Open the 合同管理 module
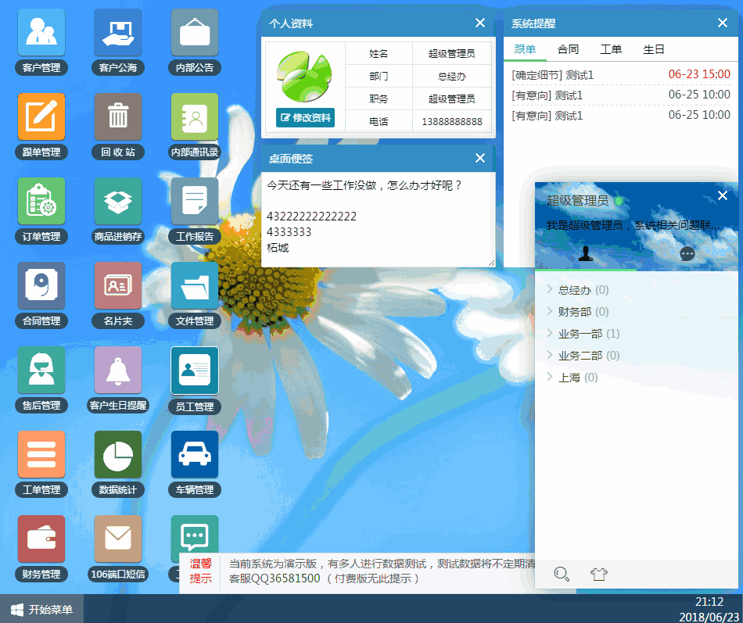 point(41,285)
